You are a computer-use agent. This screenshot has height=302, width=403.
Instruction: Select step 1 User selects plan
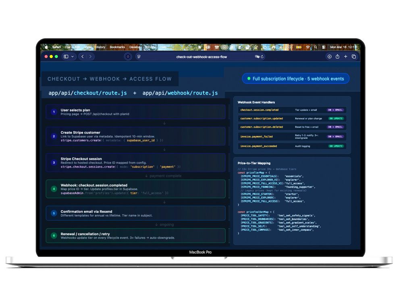pyautogui.click(x=136, y=112)
